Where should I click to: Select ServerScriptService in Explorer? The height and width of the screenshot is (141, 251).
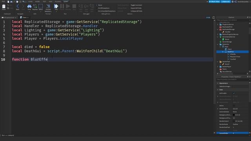tap(229, 37)
